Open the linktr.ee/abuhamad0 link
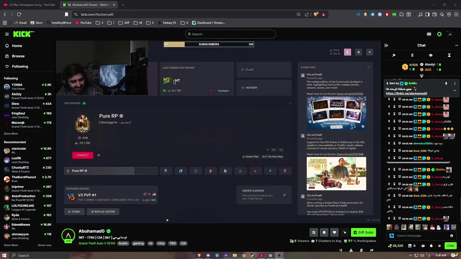 [406, 94]
